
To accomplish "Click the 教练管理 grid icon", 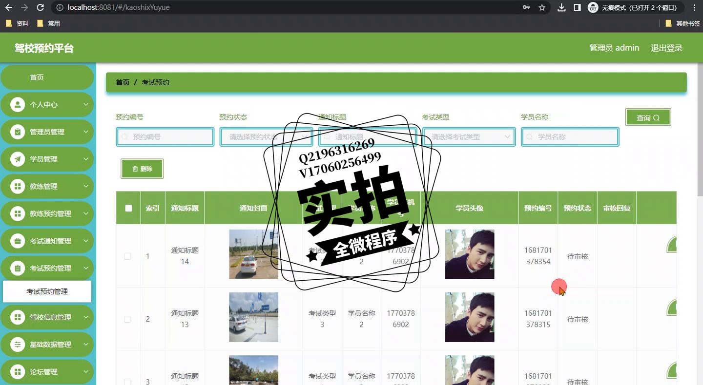I will click(18, 187).
